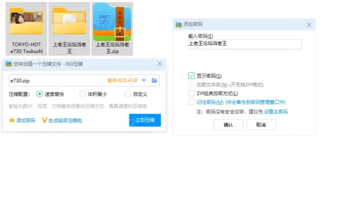352x201 pixels.
Task: Enable the ZIP经典加密方式 checkbox
Action: pyautogui.click(x=191, y=93)
